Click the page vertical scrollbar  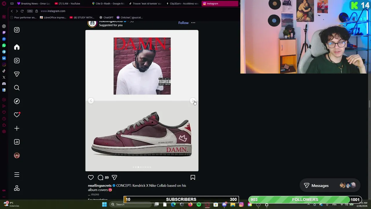369,104
